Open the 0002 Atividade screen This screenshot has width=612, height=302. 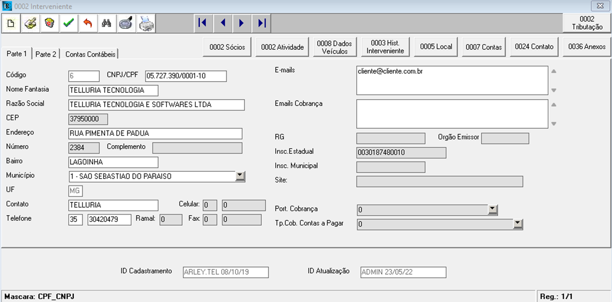[282, 47]
